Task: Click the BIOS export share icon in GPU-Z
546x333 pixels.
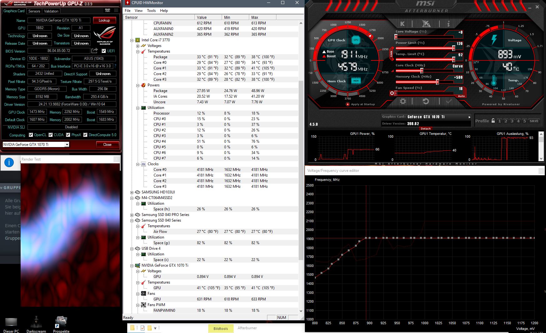Action: (x=94, y=50)
